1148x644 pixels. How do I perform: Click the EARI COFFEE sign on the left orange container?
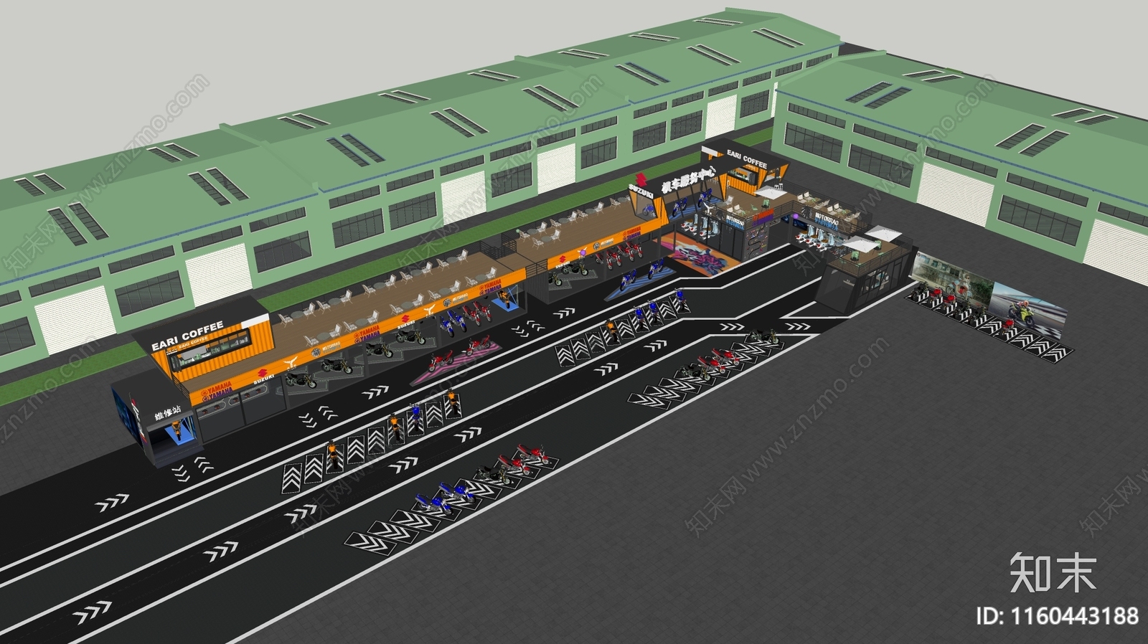tap(187, 336)
